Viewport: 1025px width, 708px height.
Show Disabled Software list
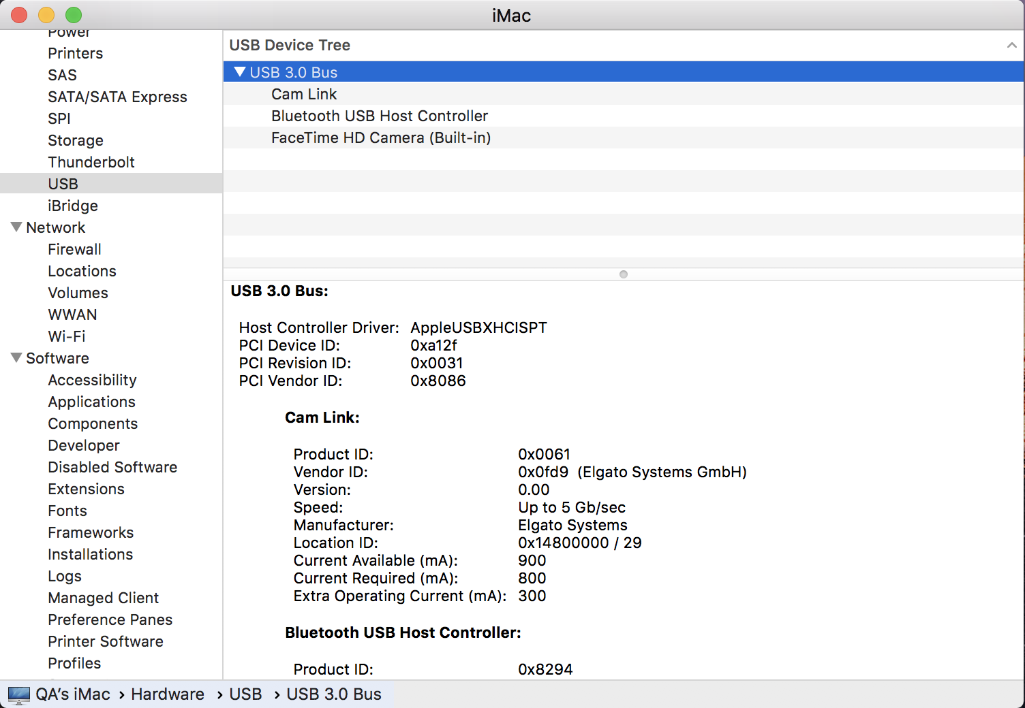(x=112, y=467)
